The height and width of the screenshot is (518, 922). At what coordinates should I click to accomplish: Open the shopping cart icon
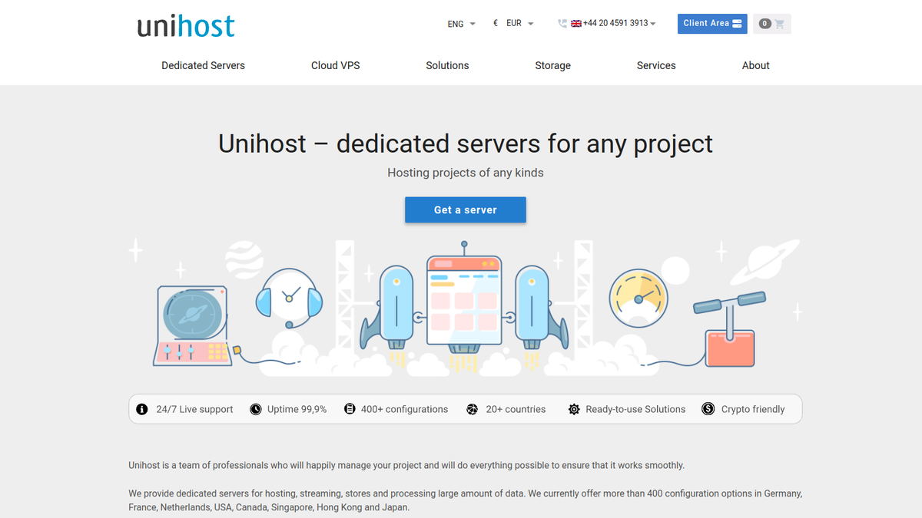(780, 24)
